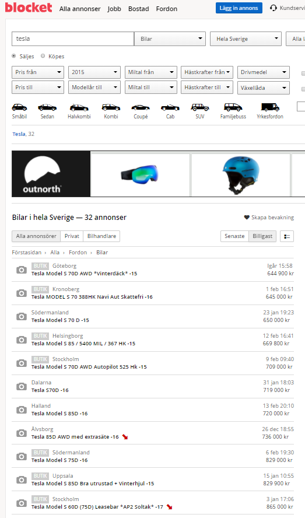305x518 pixels.
Task: Click the Lägg in annons button
Action: pyautogui.click(x=239, y=8)
